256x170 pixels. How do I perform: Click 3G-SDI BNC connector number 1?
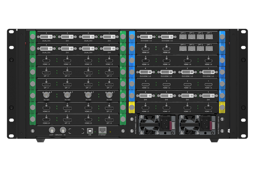coord(109,95)
